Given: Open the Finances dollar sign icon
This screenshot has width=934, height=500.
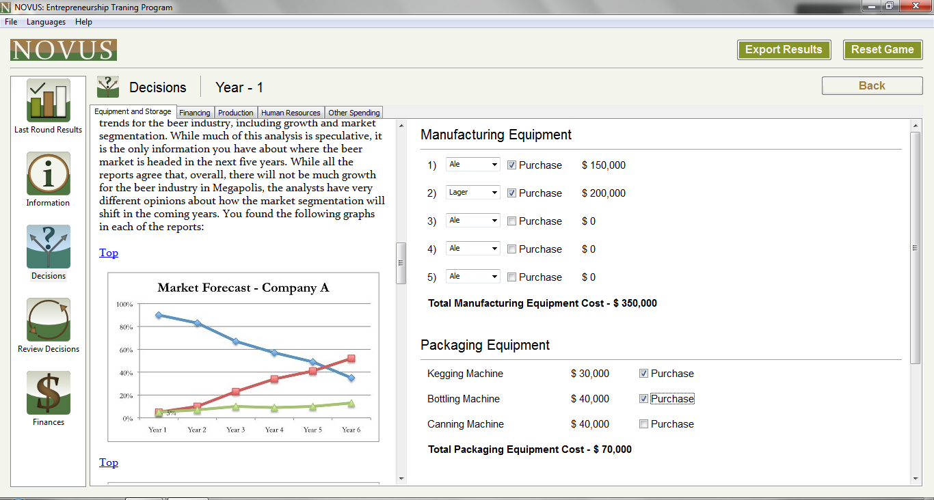Looking at the screenshot, I should click(x=49, y=393).
